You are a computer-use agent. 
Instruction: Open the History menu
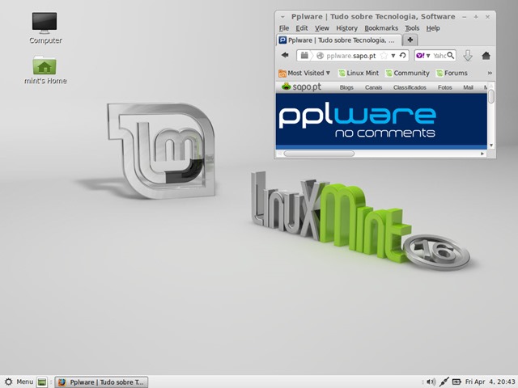click(x=347, y=28)
